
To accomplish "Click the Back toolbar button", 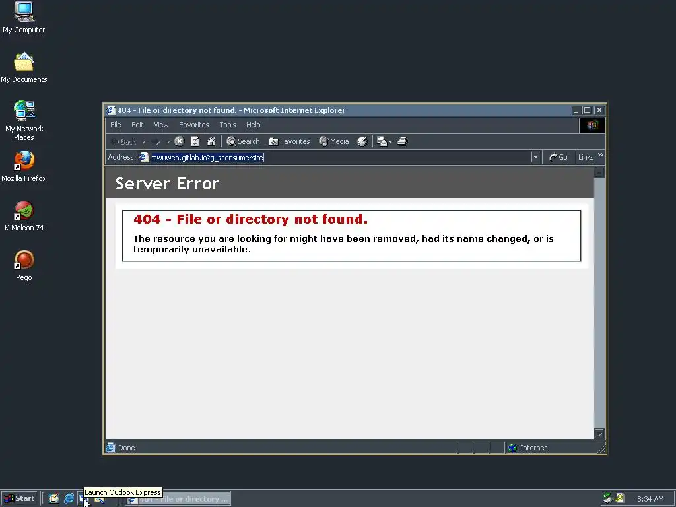I will [x=124, y=141].
